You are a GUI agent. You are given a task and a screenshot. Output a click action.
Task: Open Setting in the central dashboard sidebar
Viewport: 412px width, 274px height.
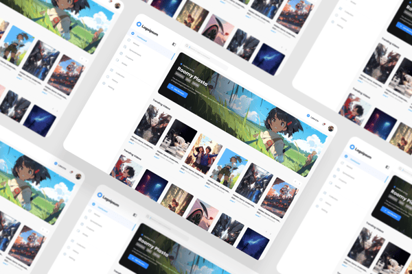point(111,88)
